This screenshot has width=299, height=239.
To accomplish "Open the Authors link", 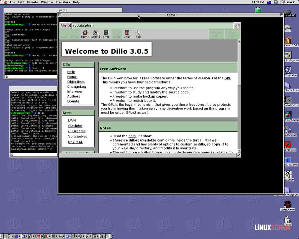I will (x=74, y=97).
